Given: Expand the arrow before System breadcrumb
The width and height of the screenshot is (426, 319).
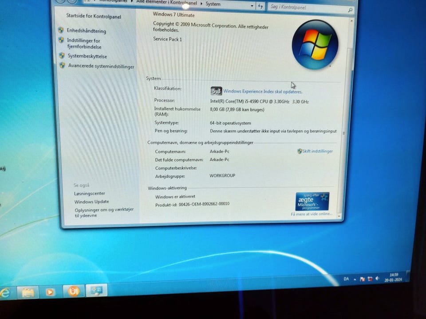Looking at the screenshot, I should click(x=201, y=4).
